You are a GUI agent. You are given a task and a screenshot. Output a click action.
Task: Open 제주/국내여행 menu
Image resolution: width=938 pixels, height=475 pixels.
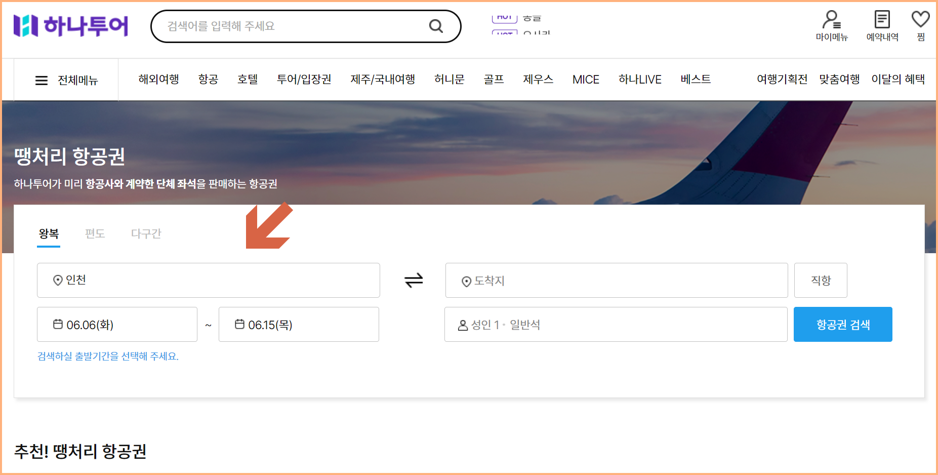coord(383,80)
